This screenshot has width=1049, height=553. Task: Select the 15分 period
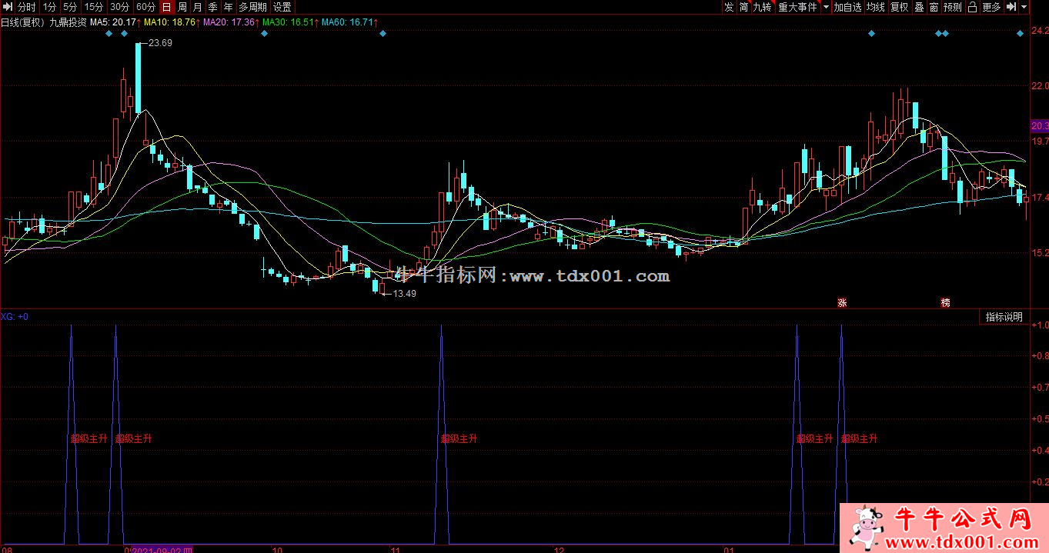(94, 7)
